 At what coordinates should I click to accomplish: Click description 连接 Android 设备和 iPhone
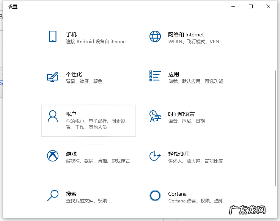(x=96, y=42)
